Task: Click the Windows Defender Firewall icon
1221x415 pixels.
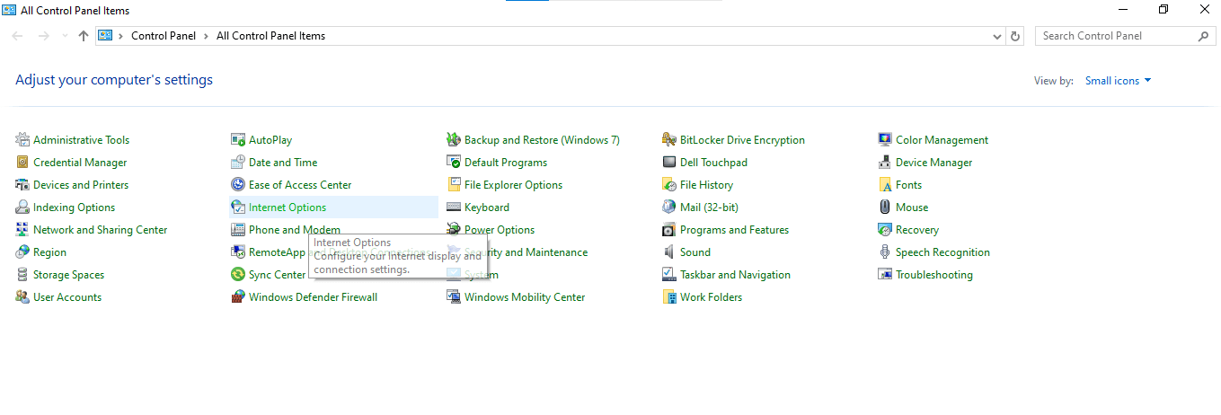Action: 238,297
